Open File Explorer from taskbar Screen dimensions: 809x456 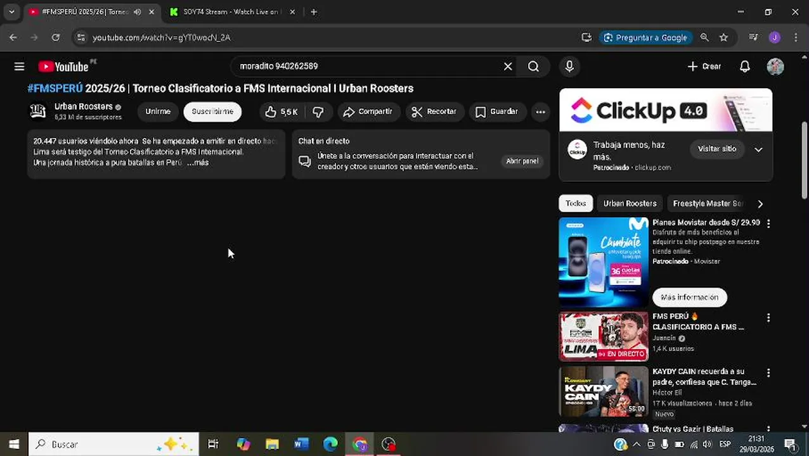[272, 444]
